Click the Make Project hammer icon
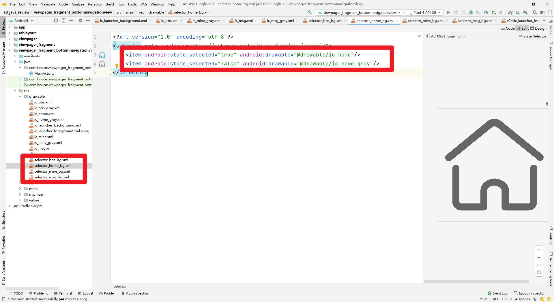Viewport: 554px width, 302px height. pyautogui.click(x=309, y=12)
